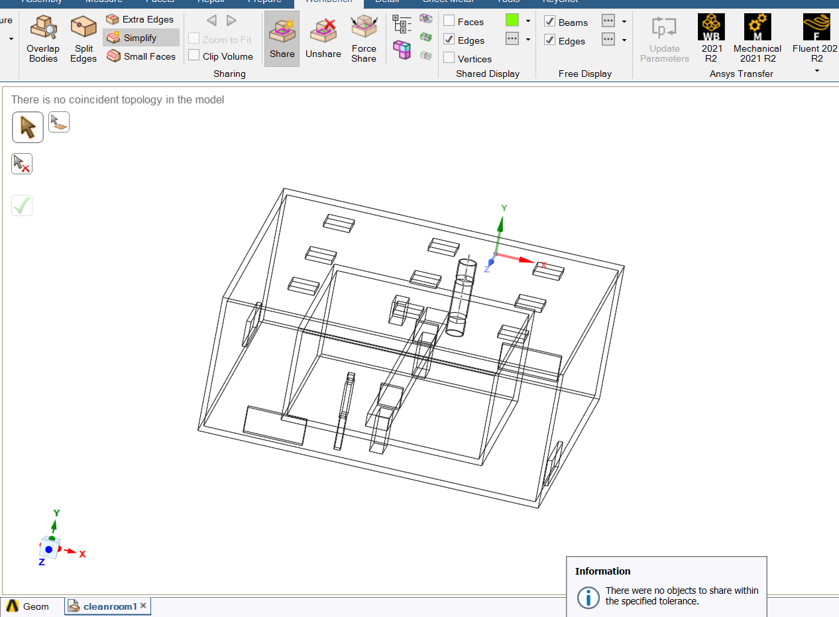Expand Free Edges style dropdown arrow

(624, 40)
